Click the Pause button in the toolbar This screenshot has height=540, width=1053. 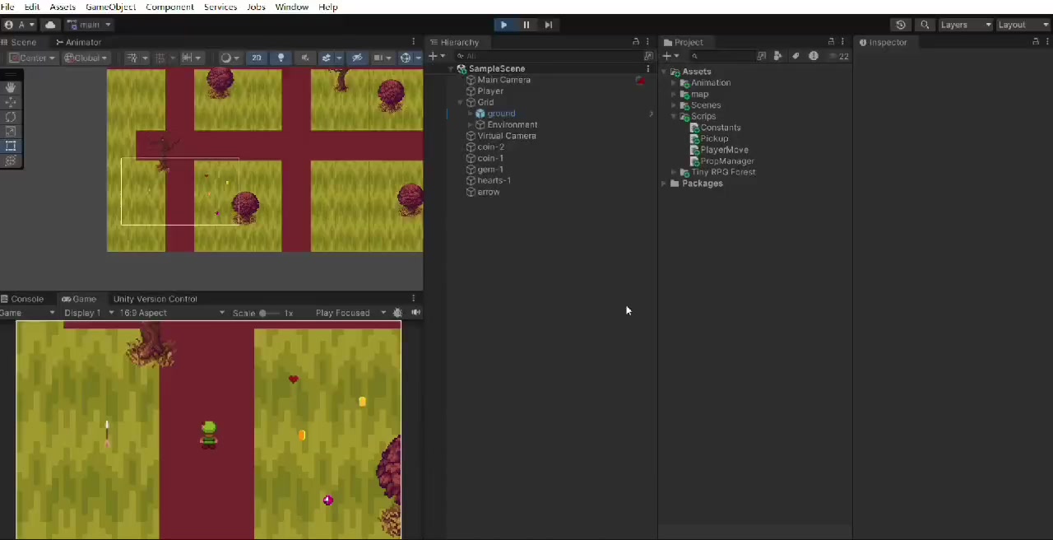(x=526, y=25)
